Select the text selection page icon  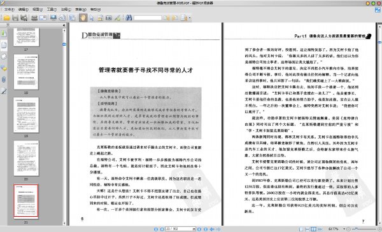[x=100, y=18]
